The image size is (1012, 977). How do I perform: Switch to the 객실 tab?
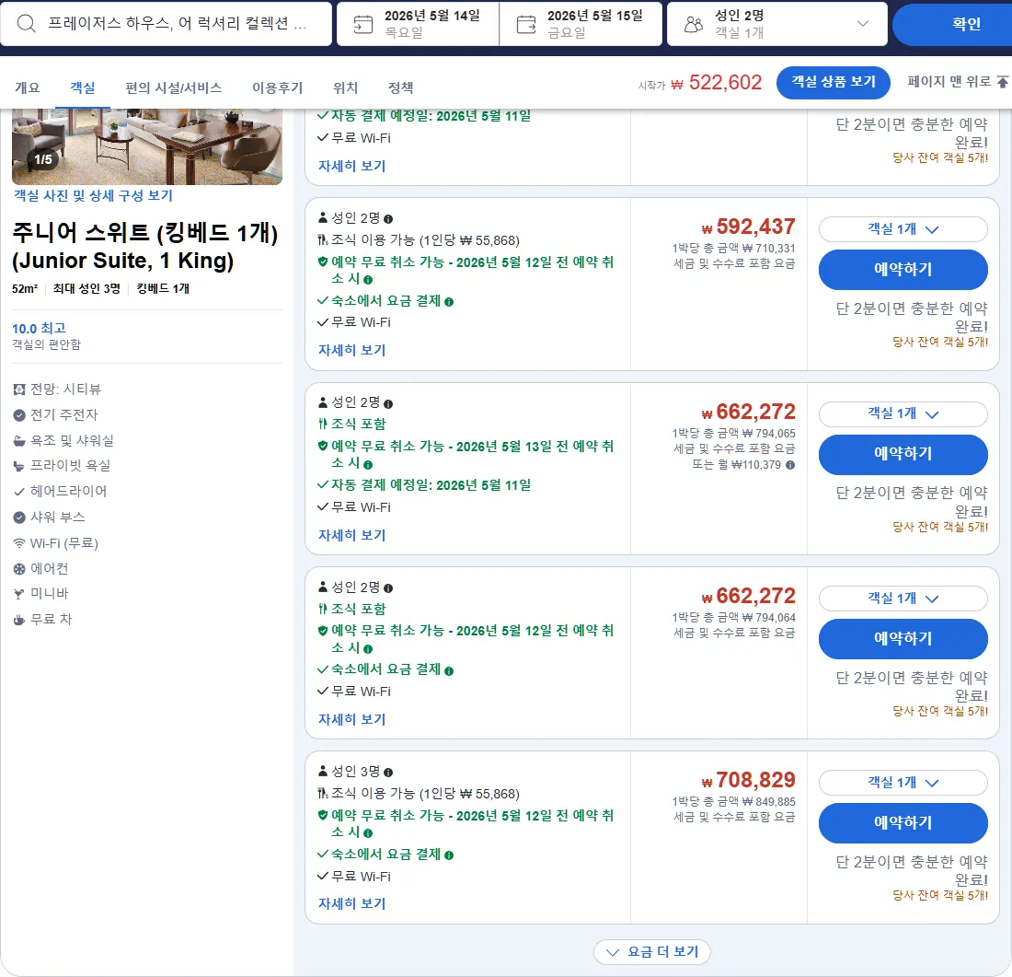(x=83, y=87)
